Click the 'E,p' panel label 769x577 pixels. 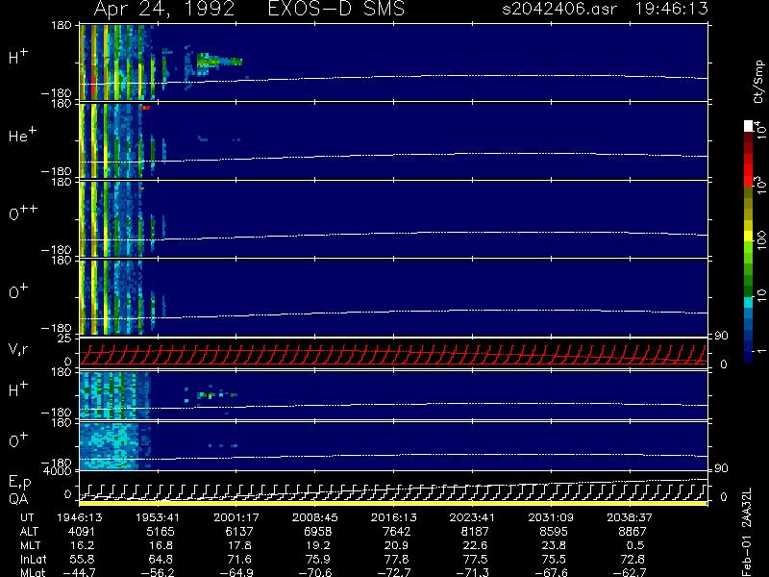tap(19, 482)
